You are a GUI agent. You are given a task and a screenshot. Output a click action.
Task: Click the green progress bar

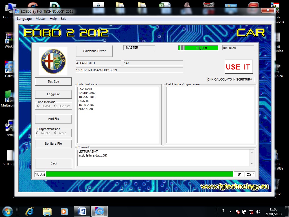139,174
